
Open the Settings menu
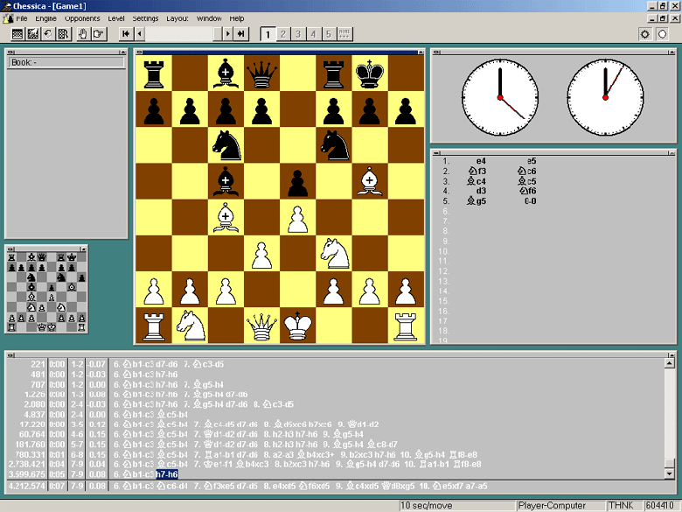coord(145,18)
